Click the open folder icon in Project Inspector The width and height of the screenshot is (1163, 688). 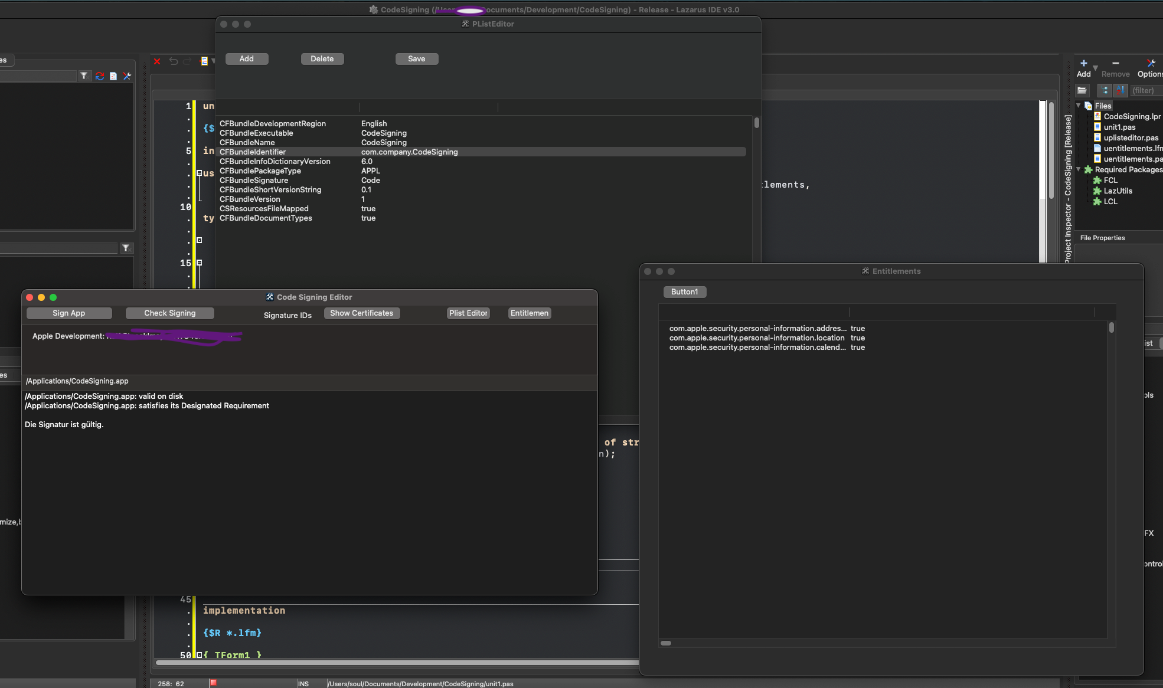1082,90
